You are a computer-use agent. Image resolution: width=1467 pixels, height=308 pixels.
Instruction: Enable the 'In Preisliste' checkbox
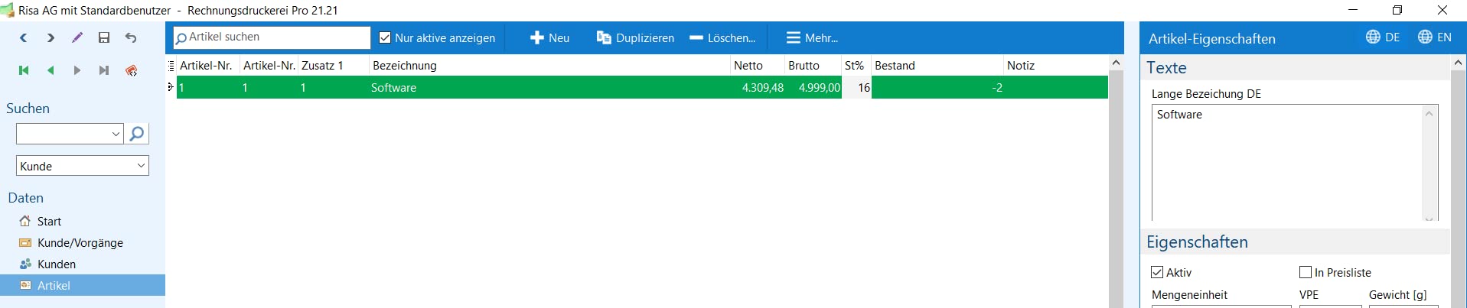(1306, 272)
